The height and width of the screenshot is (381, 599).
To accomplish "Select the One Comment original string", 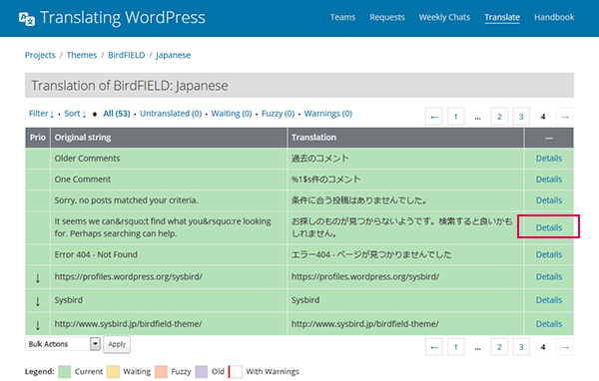I will 83,180.
